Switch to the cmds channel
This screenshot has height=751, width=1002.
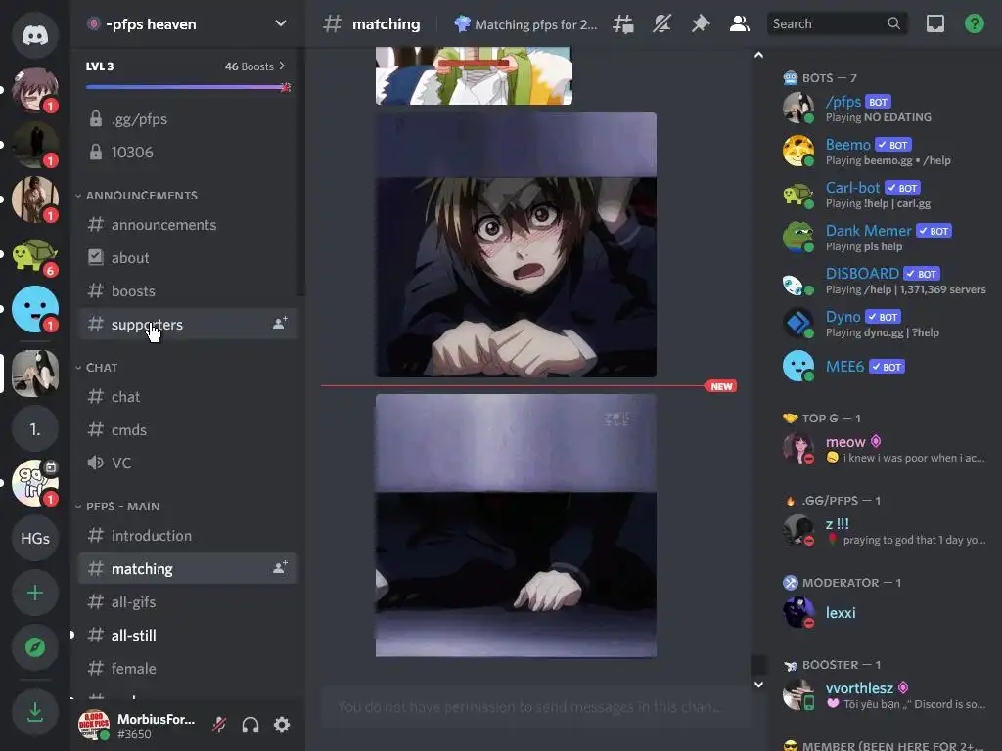pos(188,430)
